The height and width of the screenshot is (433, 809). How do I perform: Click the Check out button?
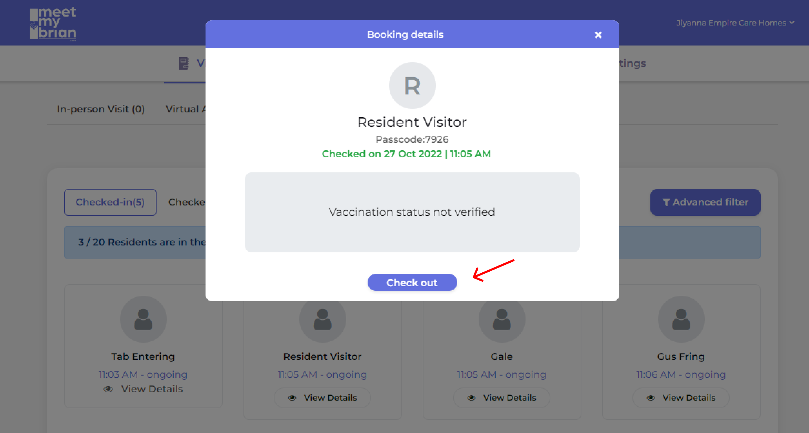click(412, 282)
